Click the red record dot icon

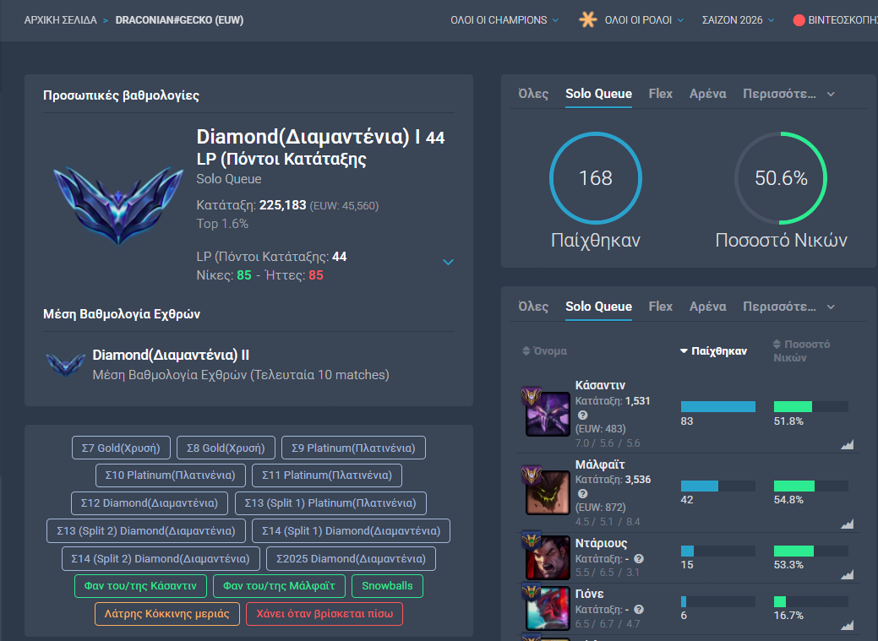coord(799,20)
